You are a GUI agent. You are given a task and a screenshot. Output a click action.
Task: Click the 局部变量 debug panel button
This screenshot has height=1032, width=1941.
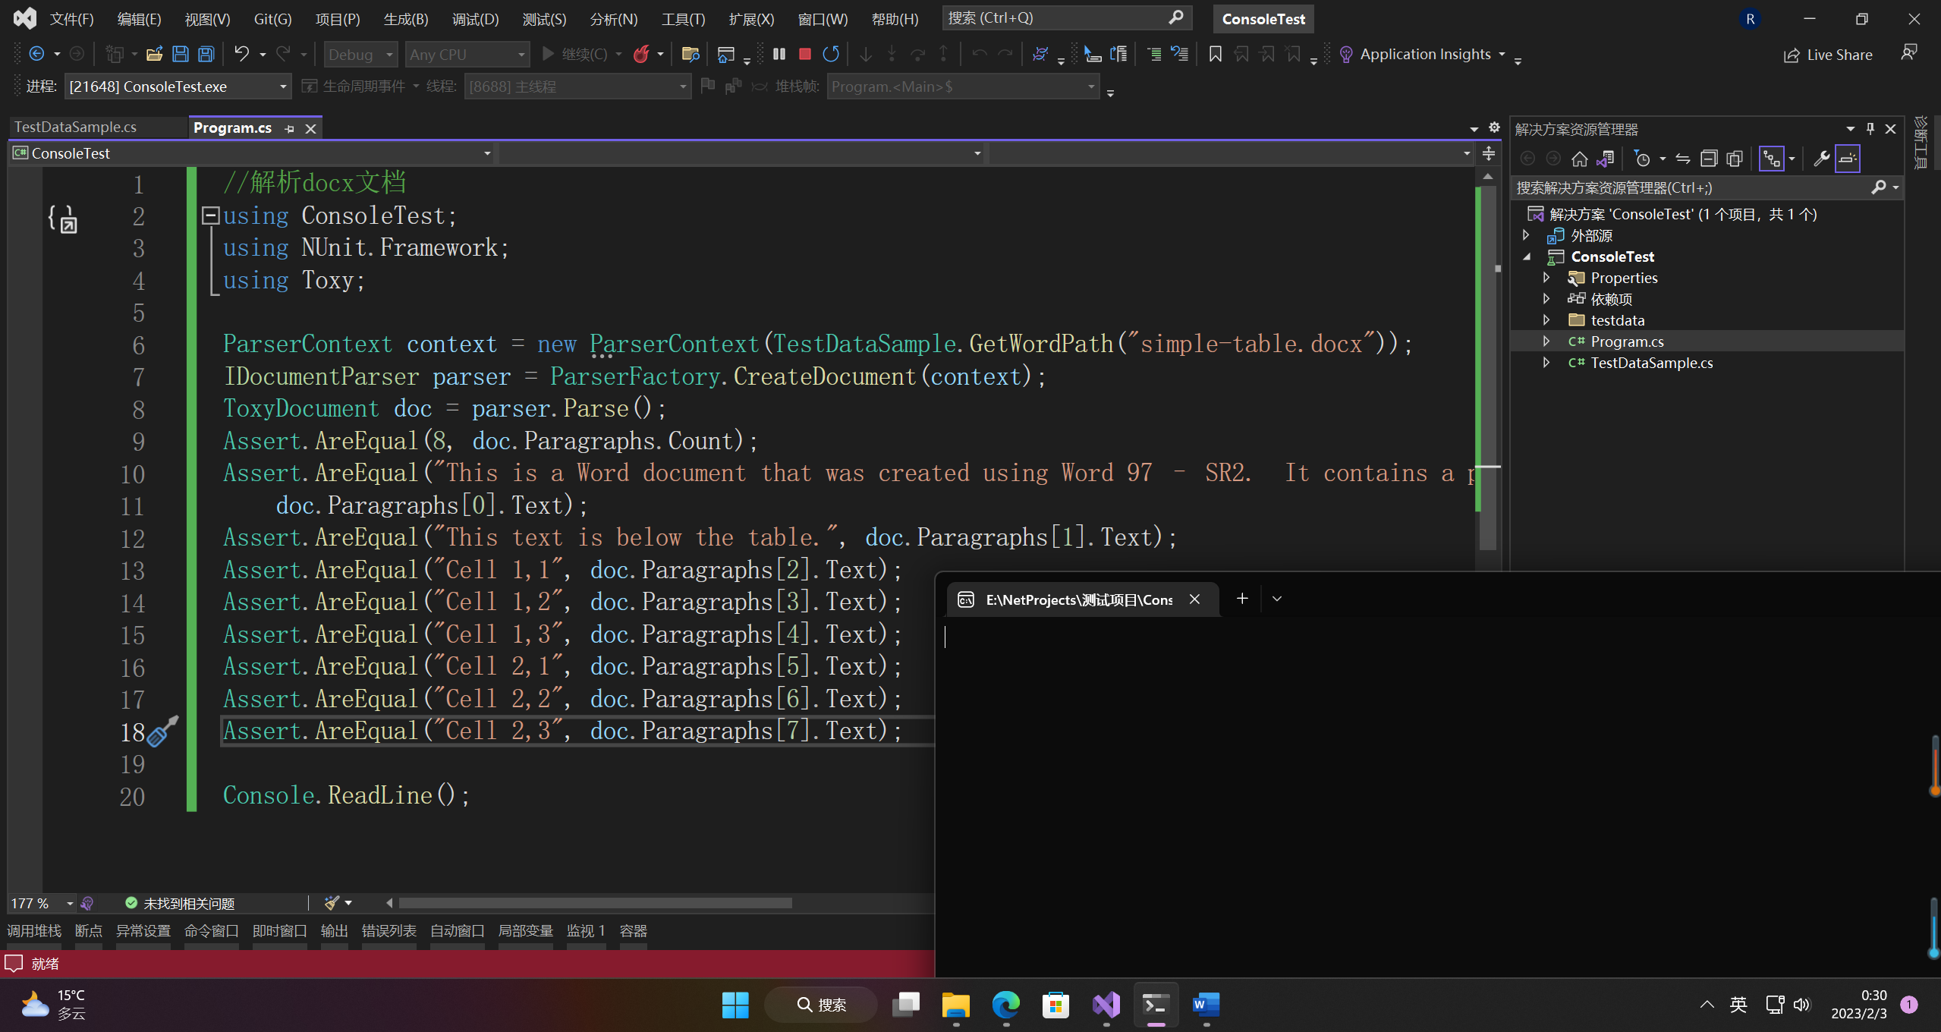(x=525, y=930)
